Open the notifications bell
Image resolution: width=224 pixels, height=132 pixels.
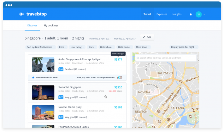coord(191,14)
